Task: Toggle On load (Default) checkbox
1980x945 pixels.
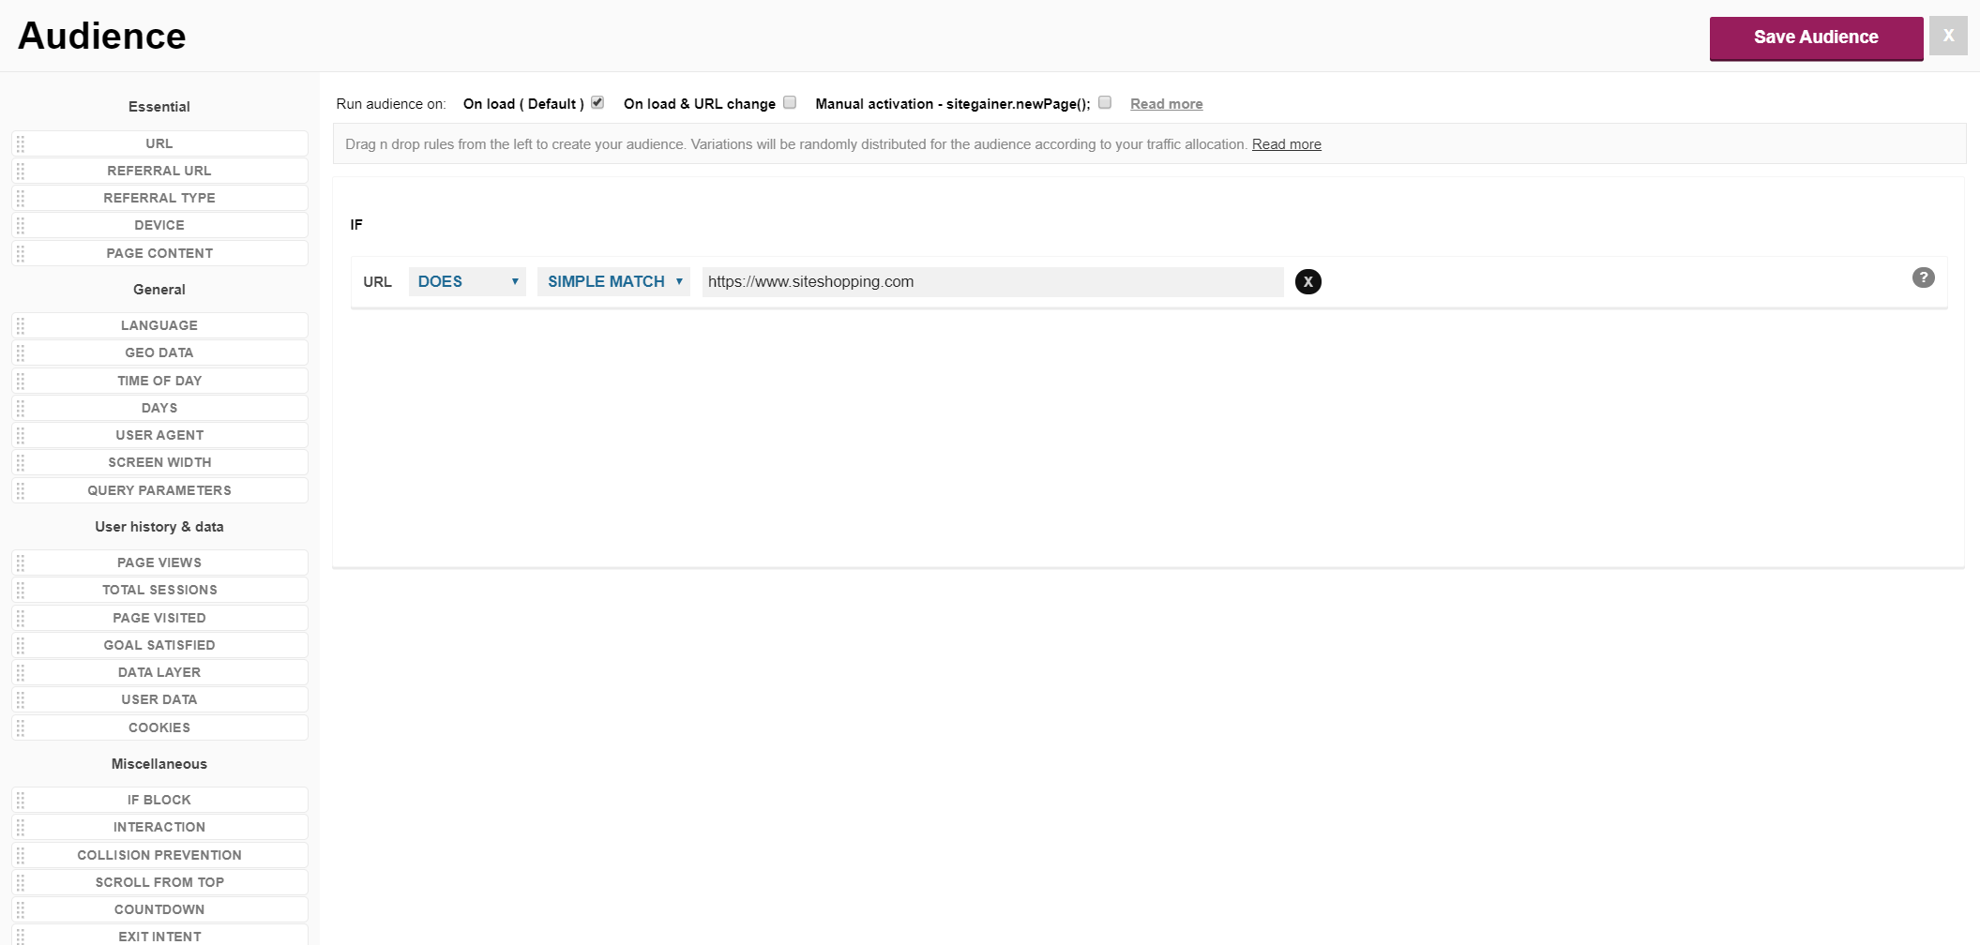Action: point(597,102)
